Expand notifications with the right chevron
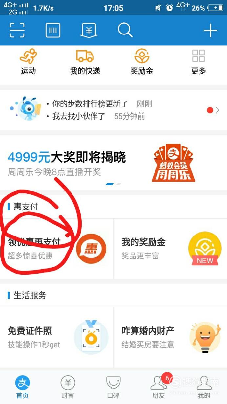The image size is (227, 404). coord(217,110)
